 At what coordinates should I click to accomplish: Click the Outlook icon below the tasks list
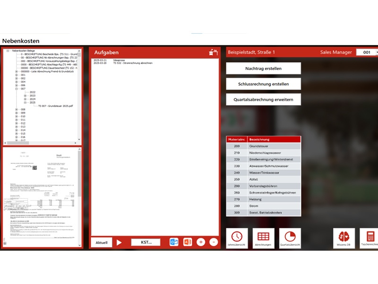click(174, 242)
